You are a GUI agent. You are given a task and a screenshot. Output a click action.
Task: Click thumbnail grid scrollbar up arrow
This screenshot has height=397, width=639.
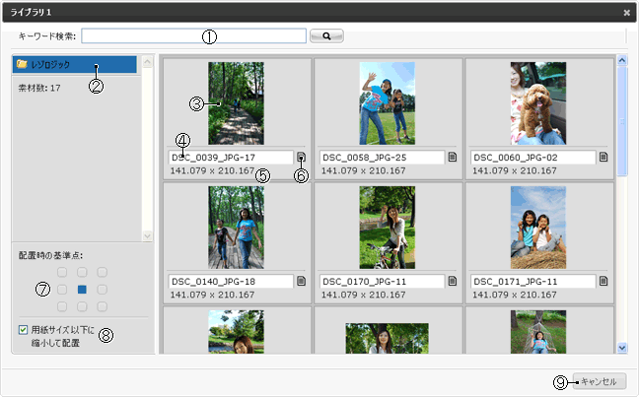click(622, 61)
